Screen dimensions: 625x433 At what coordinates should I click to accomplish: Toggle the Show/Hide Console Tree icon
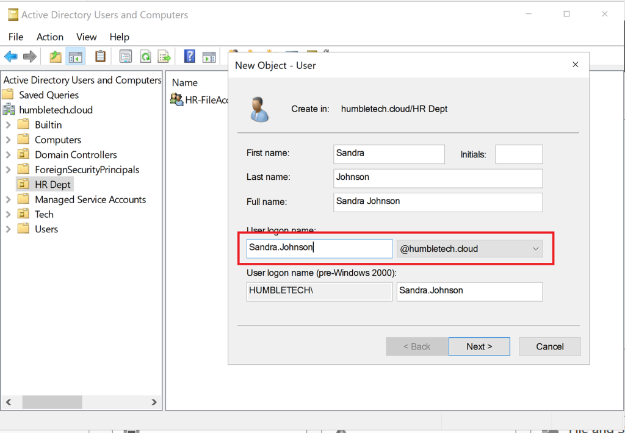tap(76, 57)
